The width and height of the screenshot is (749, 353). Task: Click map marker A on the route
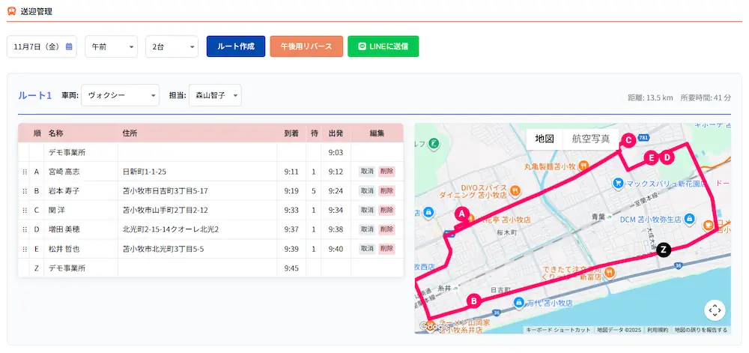(x=462, y=214)
